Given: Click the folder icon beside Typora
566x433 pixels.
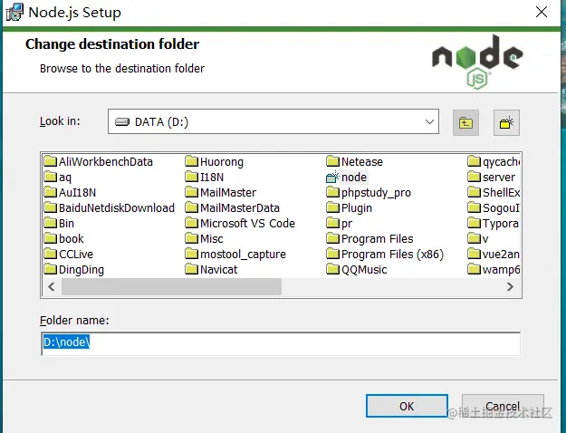Looking at the screenshot, I should 474,223.
